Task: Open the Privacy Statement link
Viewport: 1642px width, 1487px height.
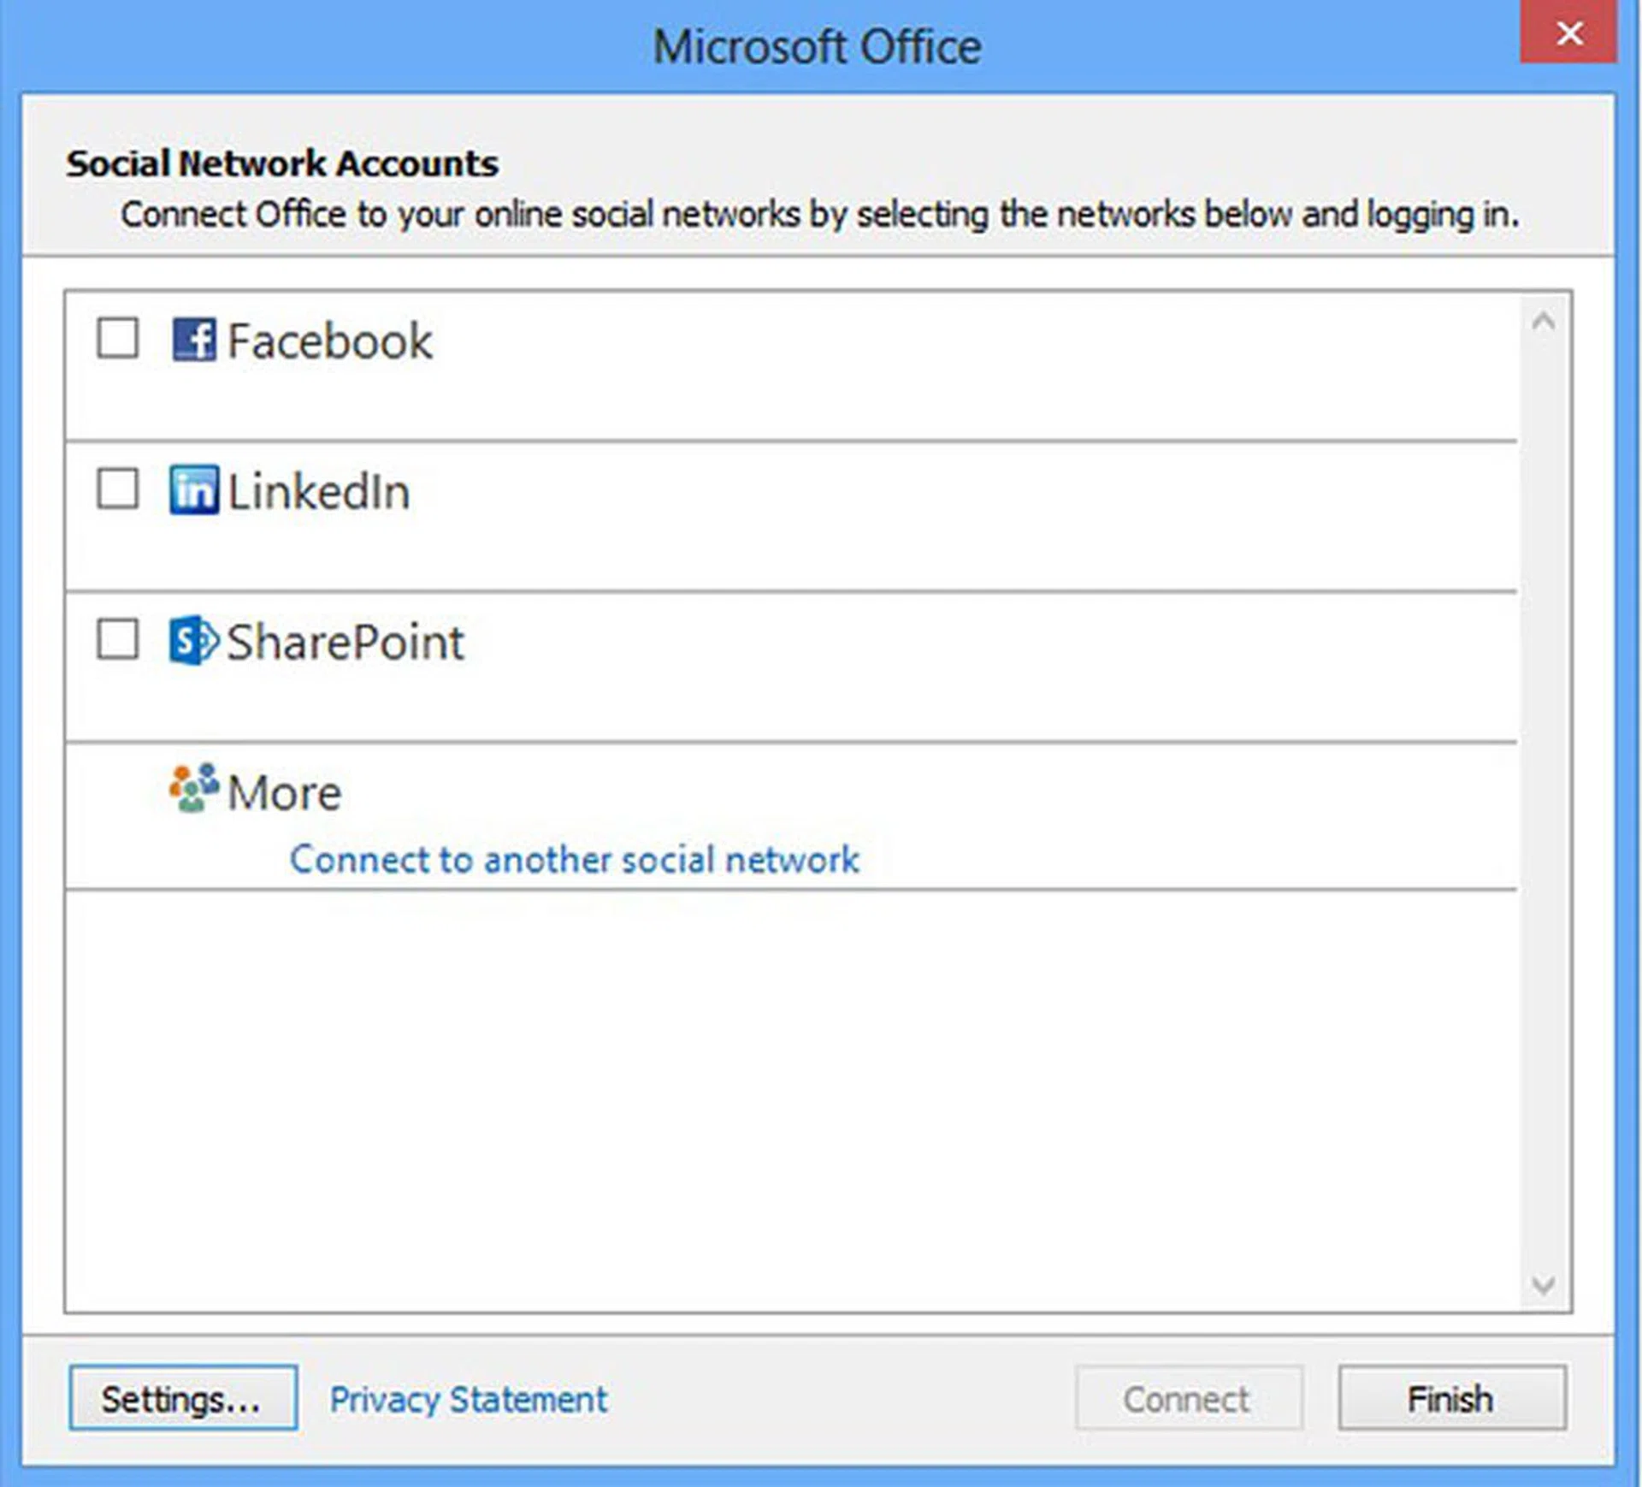Action: [x=468, y=1400]
